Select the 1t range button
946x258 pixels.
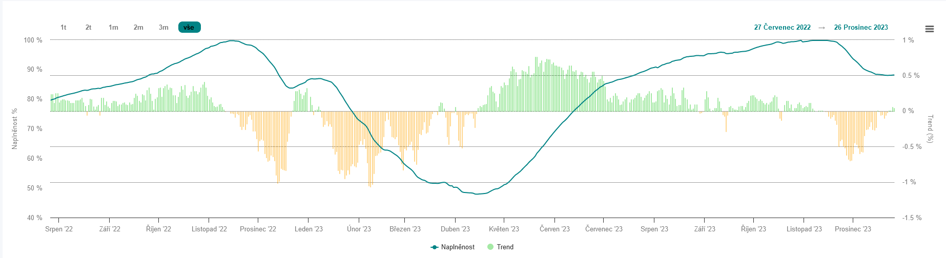pos(63,28)
